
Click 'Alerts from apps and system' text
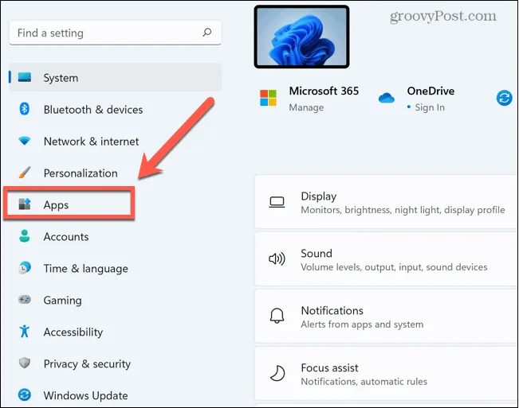(362, 324)
